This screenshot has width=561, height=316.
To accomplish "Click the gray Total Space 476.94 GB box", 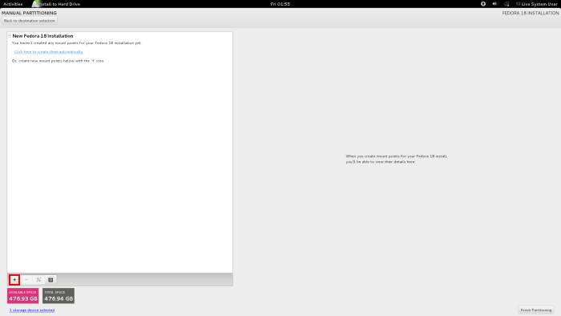I will pyautogui.click(x=59, y=296).
